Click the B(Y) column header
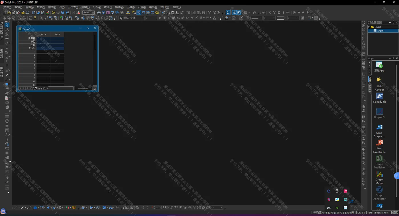399x216 pixels. (57, 34)
